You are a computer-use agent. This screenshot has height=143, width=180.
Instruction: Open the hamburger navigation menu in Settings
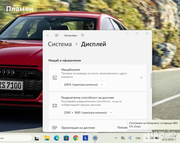(57, 35)
